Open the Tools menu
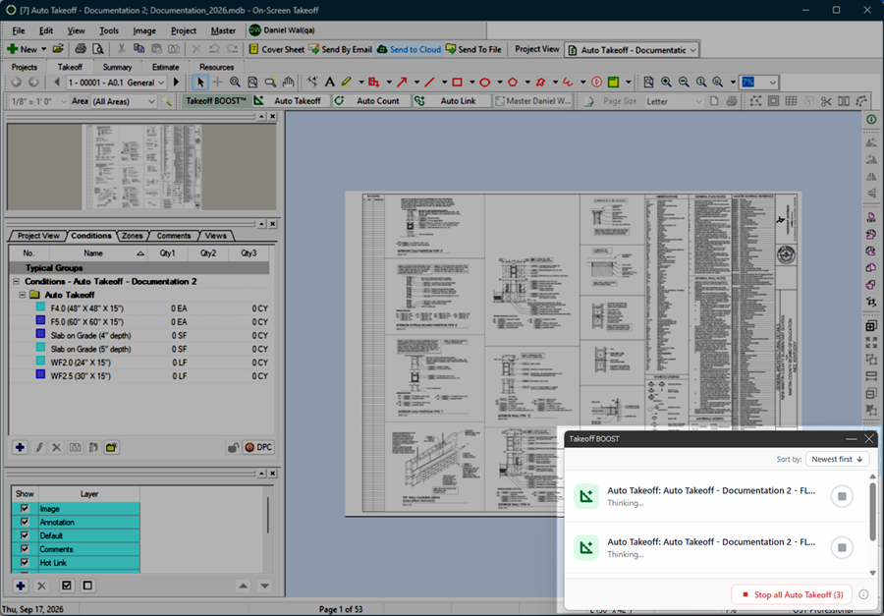Image resolution: width=884 pixels, height=616 pixels. 109,31
